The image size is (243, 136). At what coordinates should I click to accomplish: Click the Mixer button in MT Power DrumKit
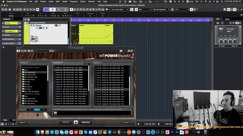click(x=66, y=122)
